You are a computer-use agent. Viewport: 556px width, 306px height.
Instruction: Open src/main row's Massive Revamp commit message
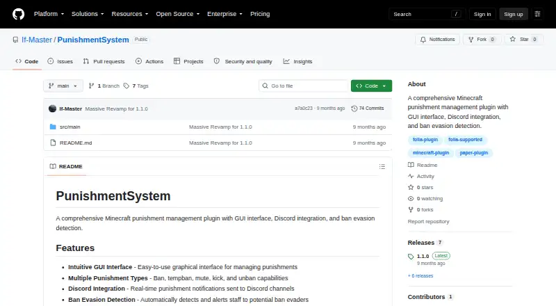[x=220, y=127]
